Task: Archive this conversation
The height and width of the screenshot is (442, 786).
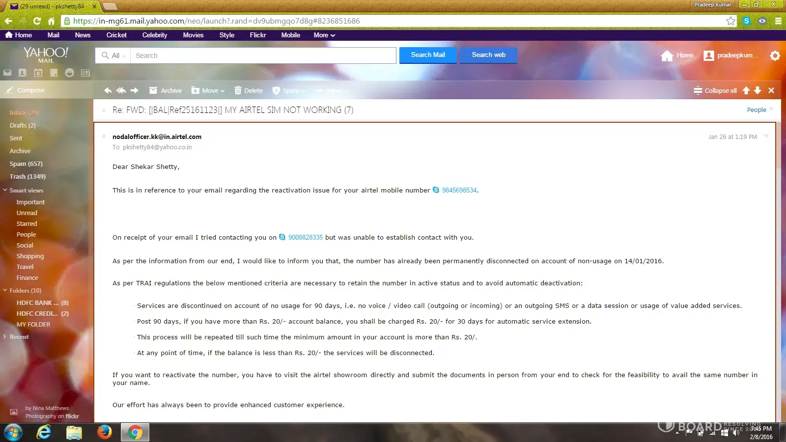Action: point(166,90)
